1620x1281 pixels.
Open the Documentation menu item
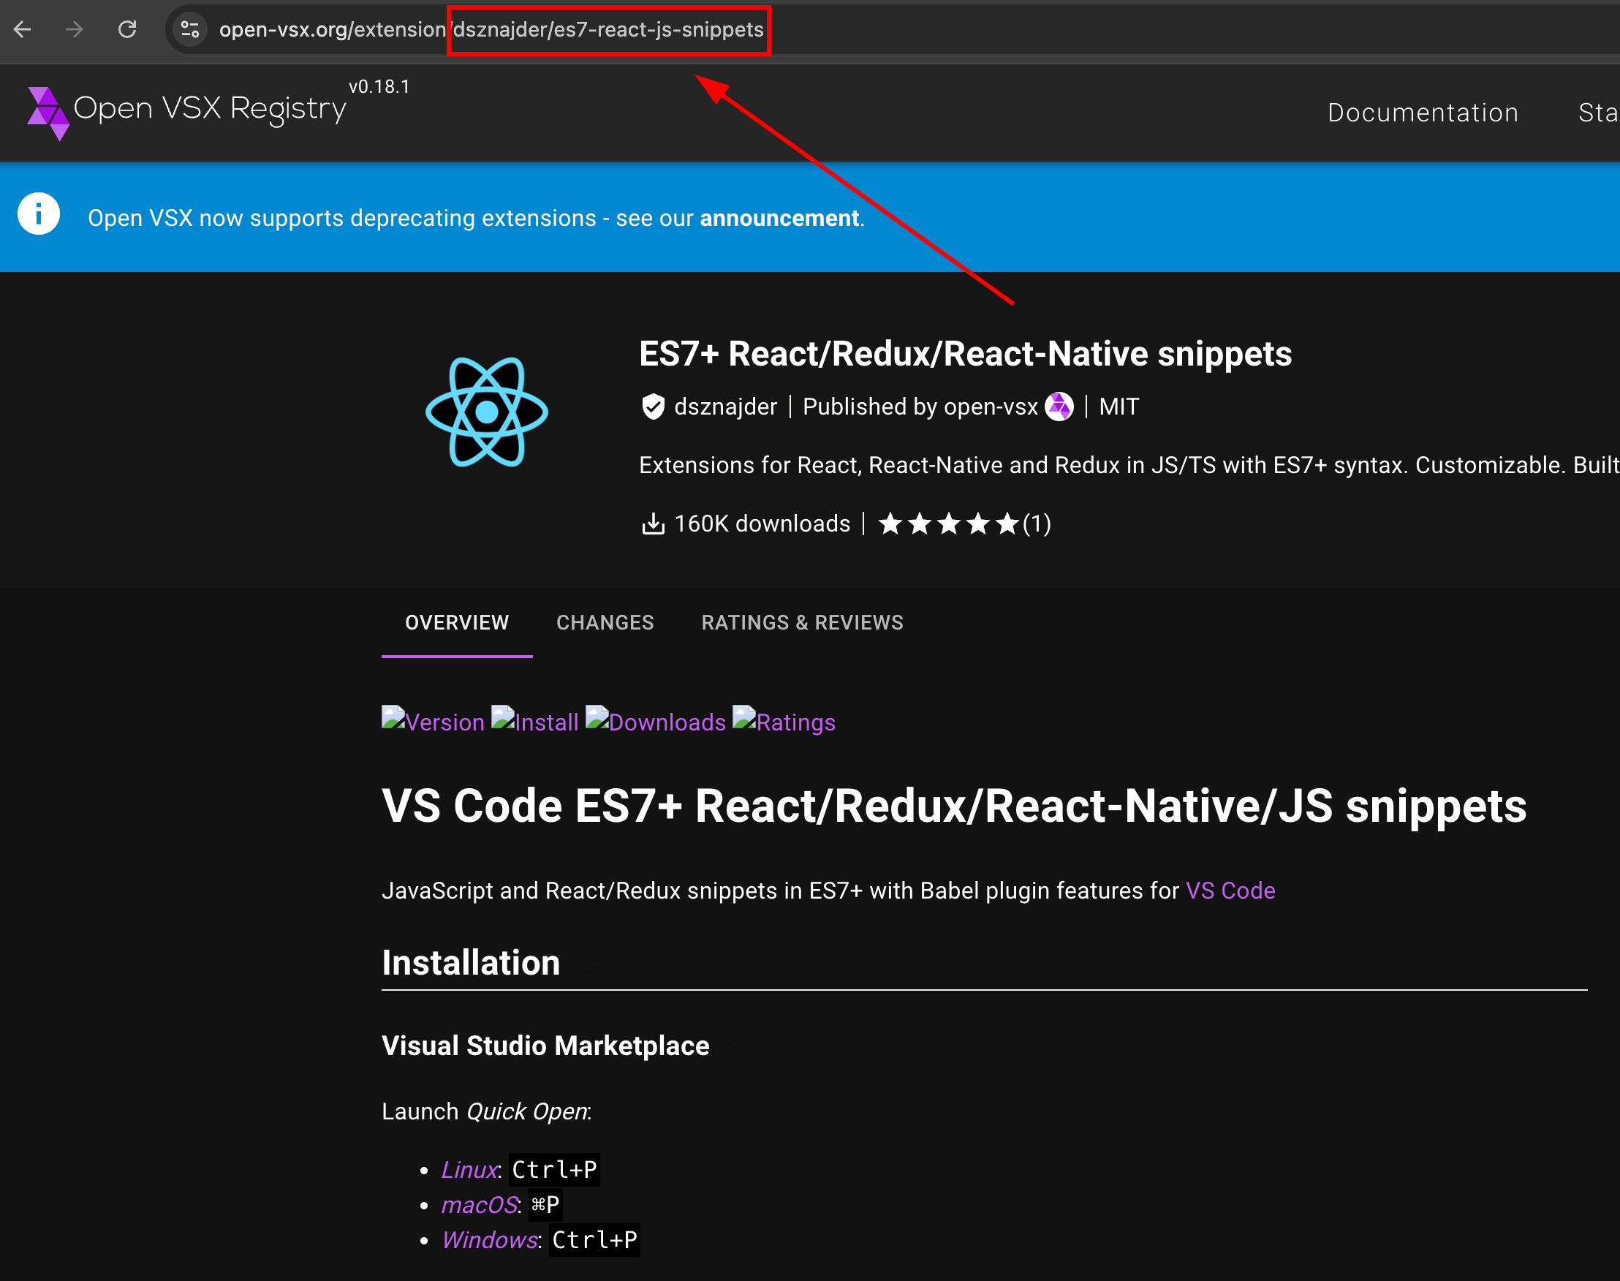(1423, 113)
